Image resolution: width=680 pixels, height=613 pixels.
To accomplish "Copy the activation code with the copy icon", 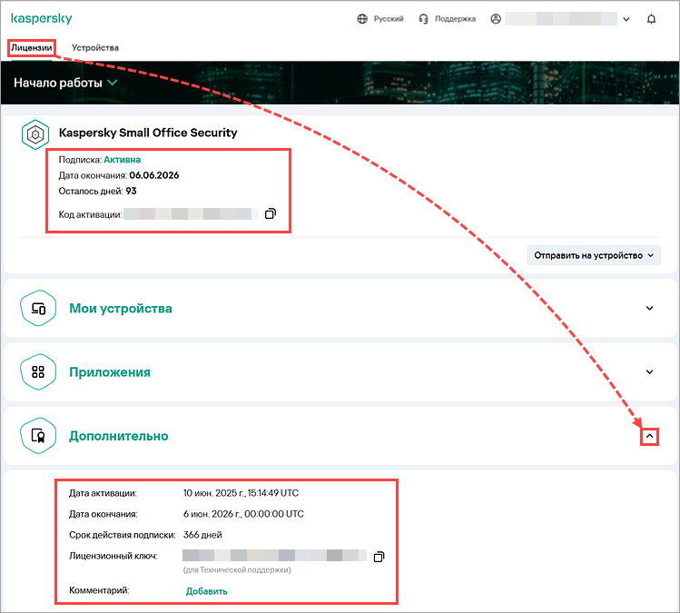I will point(271,213).
